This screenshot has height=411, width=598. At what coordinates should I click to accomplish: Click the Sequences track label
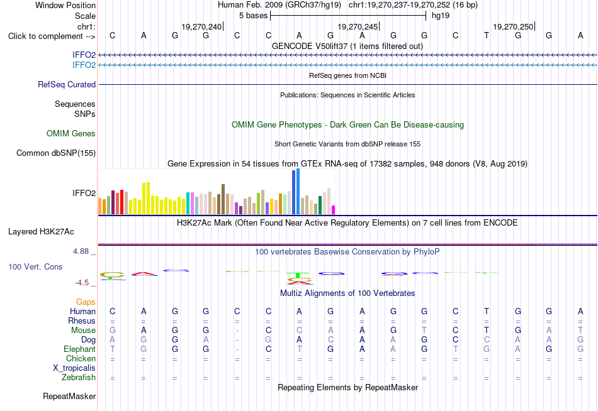coord(75,104)
